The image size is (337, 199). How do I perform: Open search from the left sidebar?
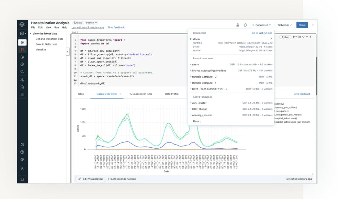point(22,71)
